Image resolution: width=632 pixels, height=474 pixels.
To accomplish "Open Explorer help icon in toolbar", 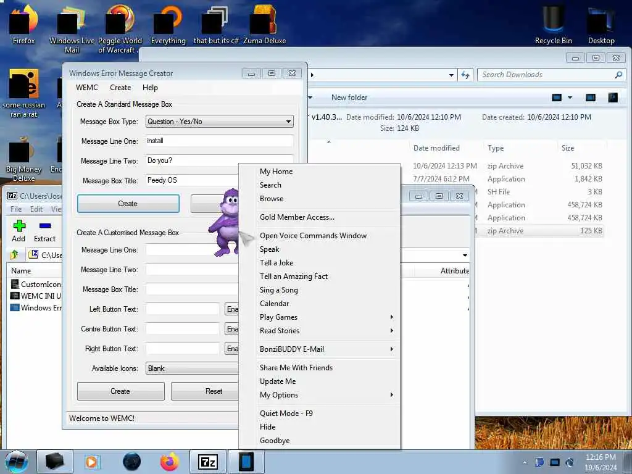I will 613,97.
